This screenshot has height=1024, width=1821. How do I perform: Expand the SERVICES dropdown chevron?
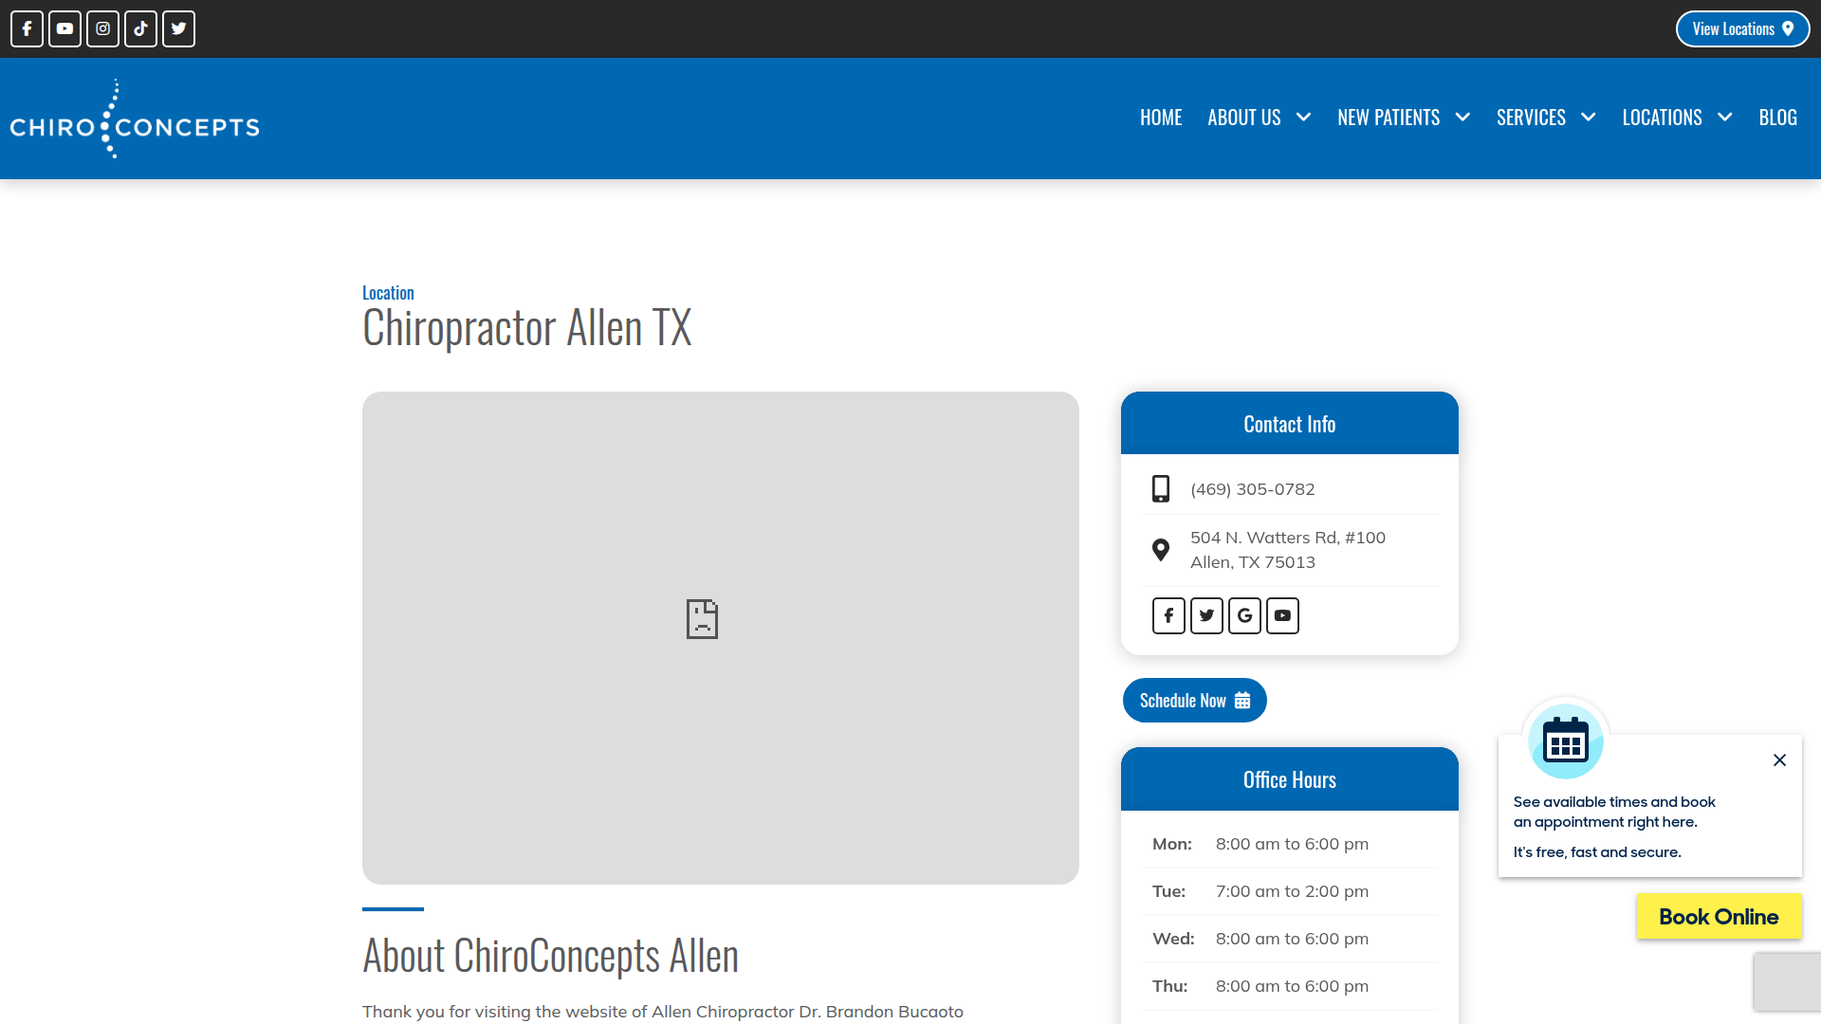pos(1589,118)
